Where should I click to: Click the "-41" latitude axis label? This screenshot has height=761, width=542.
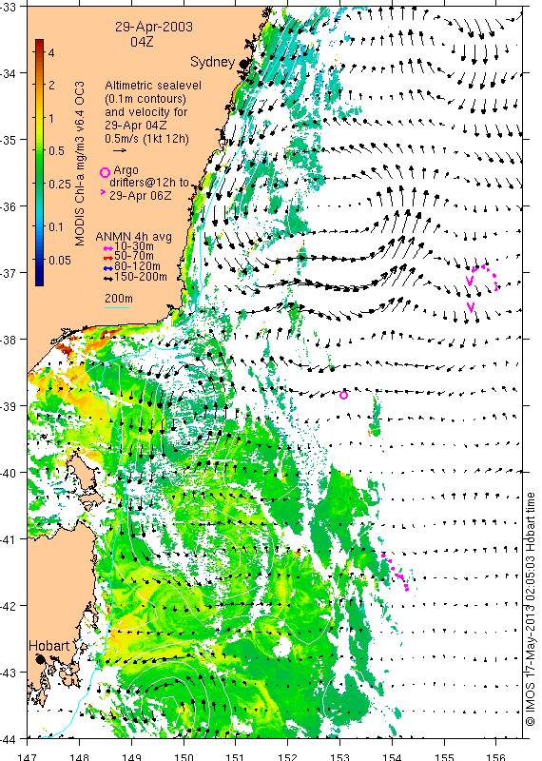9,539
